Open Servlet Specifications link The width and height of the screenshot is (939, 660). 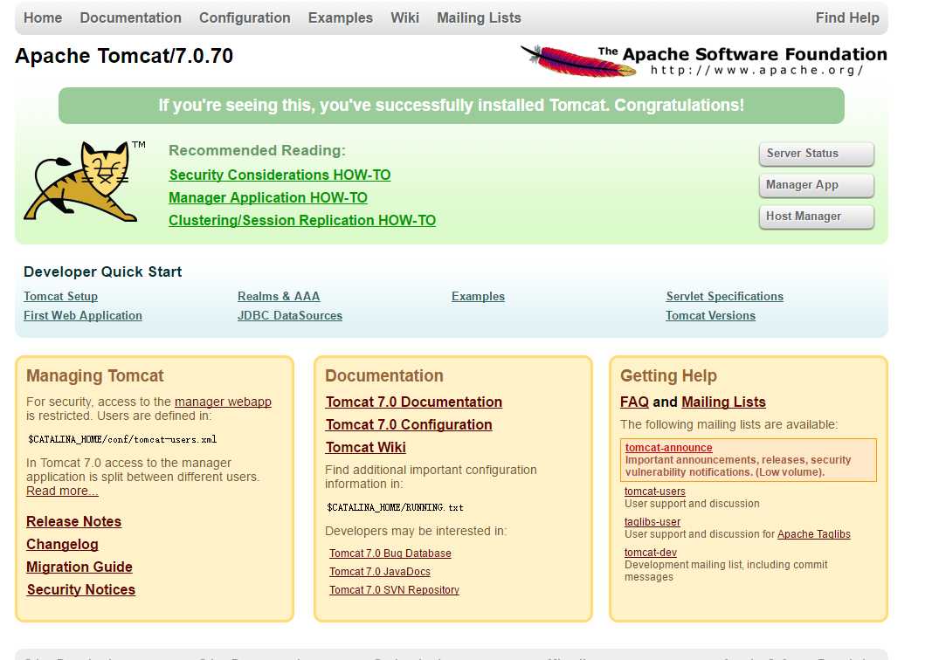725,296
